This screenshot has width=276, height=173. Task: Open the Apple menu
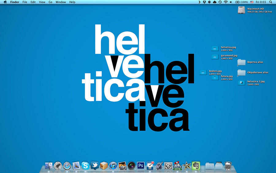(x=5, y=2)
